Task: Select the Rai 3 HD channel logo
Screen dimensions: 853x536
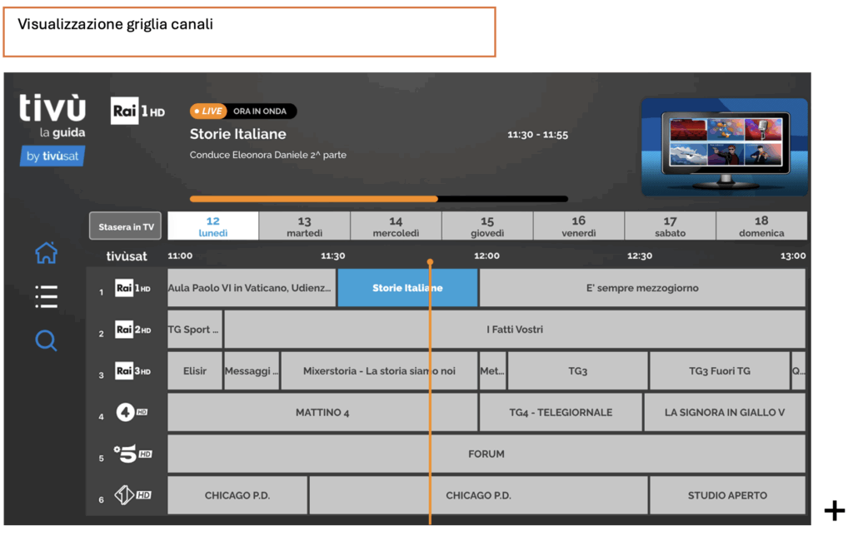Action: tap(132, 371)
